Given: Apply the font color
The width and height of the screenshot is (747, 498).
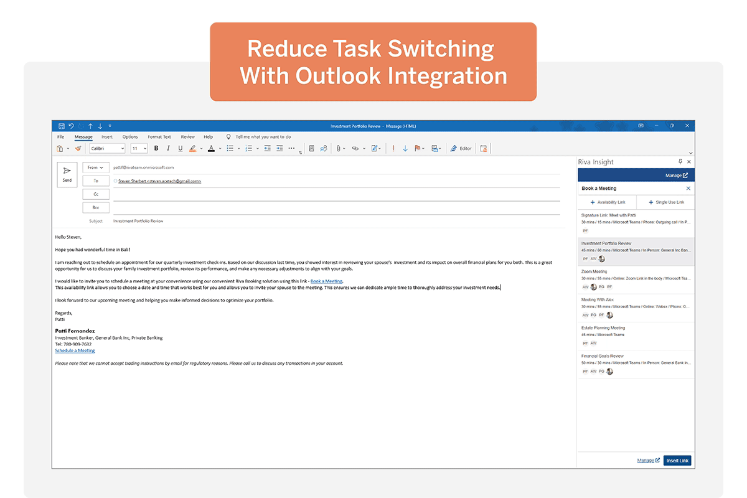Looking at the screenshot, I should (211, 148).
